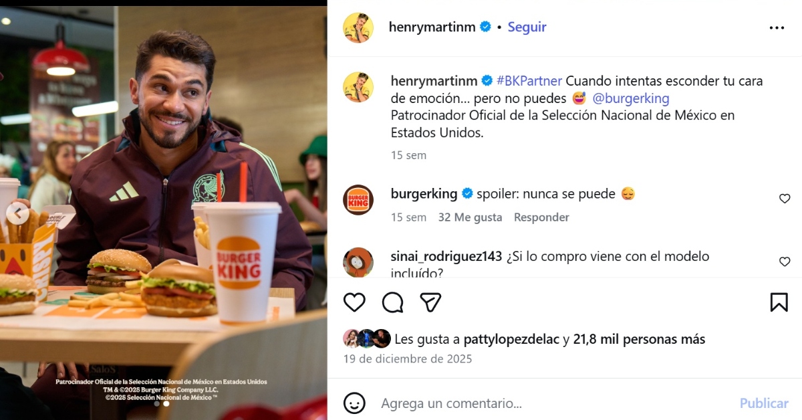Like burgerking's comment heart
Image resolution: width=802 pixels, height=420 pixels.
point(785,199)
